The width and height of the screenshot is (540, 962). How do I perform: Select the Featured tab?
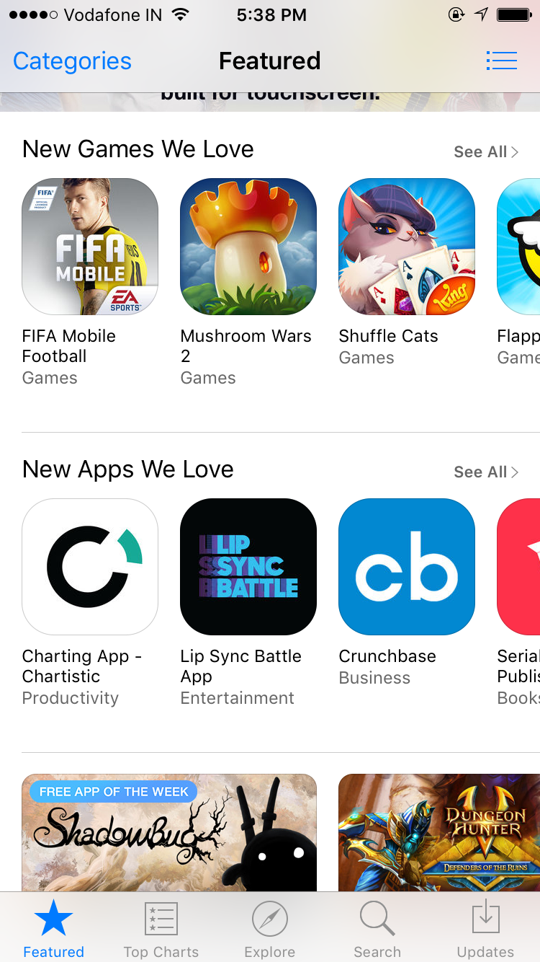click(x=54, y=929)
